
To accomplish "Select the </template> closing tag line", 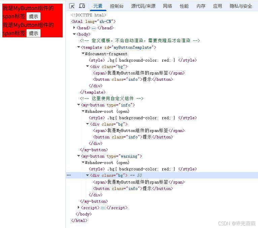I will tap(93, 92).
